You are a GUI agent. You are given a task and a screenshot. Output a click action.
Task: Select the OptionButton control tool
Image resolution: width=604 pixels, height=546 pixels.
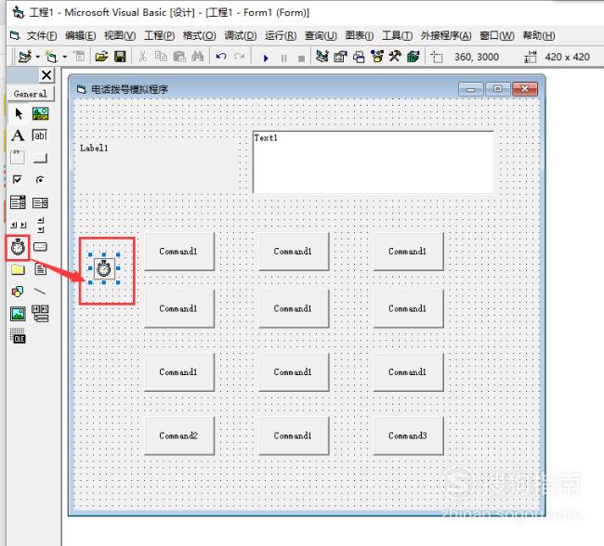pos(40,180)
